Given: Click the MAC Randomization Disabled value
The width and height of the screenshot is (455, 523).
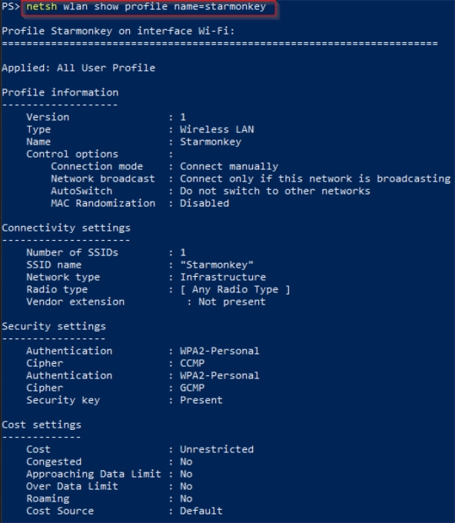Looking at the screenshot, I should click(204, 204).
